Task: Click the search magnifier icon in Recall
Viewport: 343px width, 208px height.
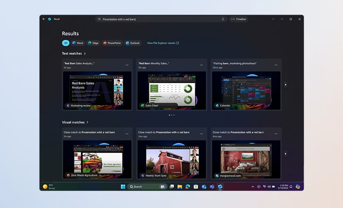Action: [99, 19]
